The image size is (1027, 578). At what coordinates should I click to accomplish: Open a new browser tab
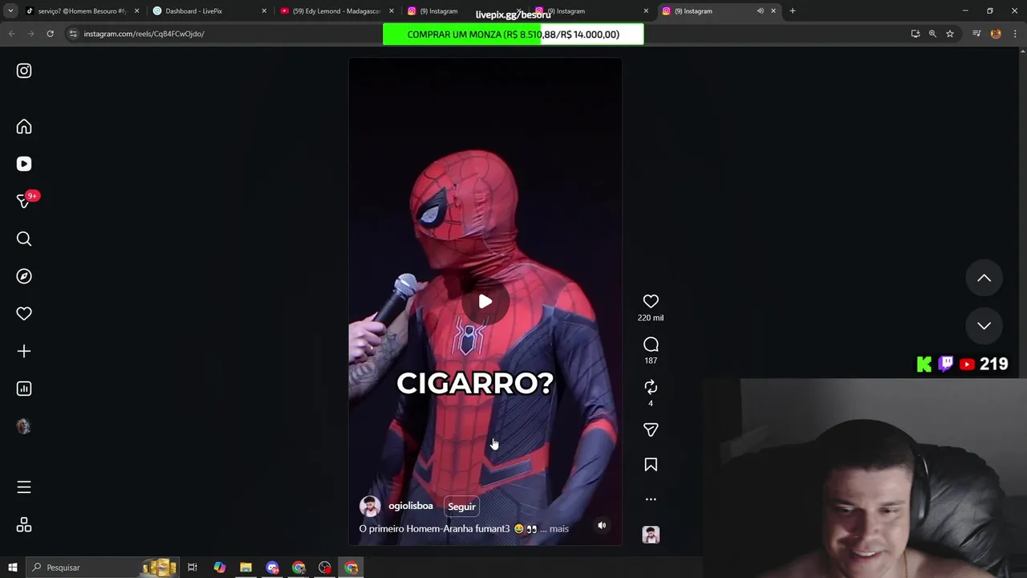(792, 11)
